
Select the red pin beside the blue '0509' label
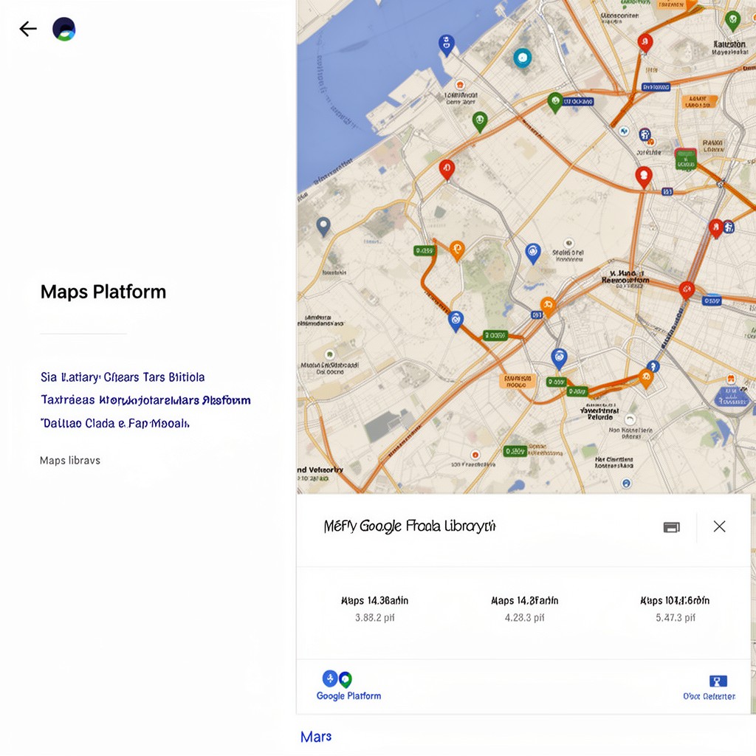pyautogui.click(x=687, y=291)
